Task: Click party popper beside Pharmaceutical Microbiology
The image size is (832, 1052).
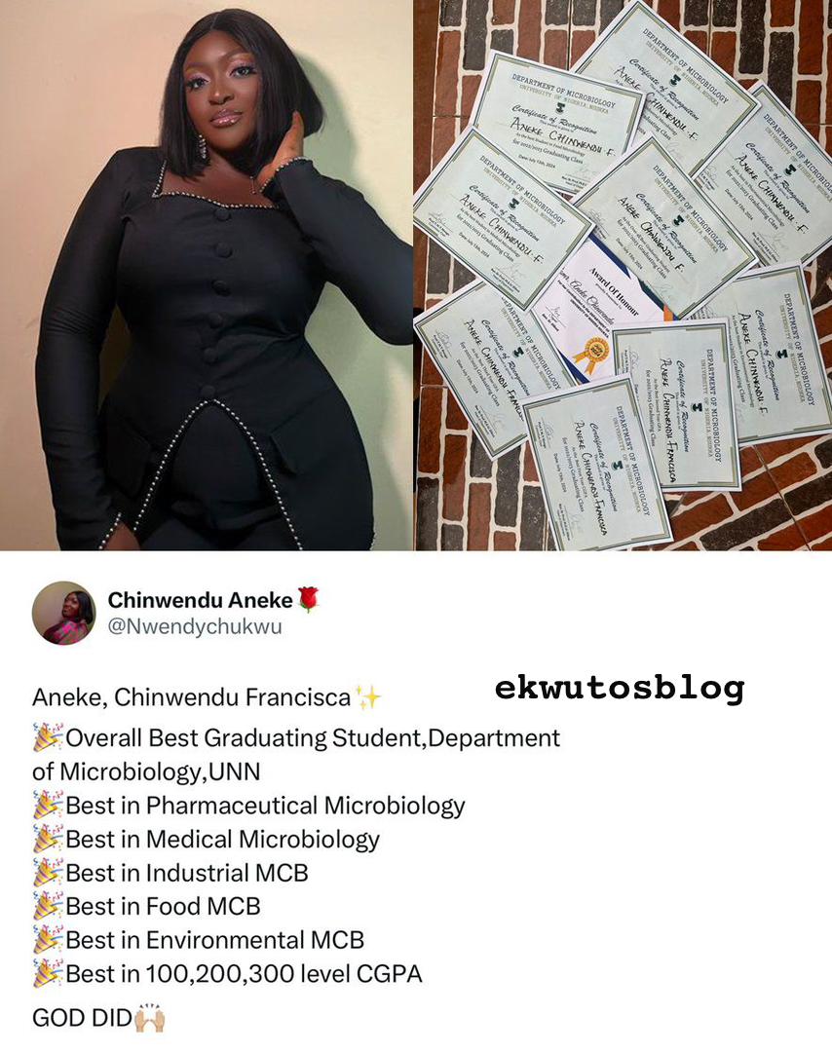Action: click(x=48, y=806)
